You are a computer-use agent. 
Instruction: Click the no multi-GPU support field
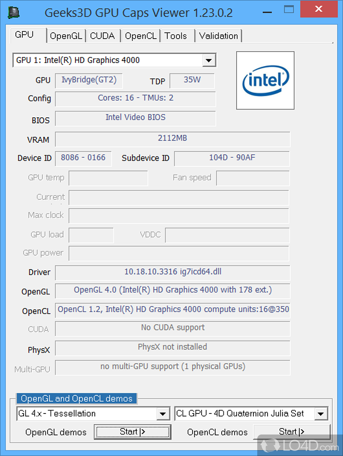(x=172, y=367)
